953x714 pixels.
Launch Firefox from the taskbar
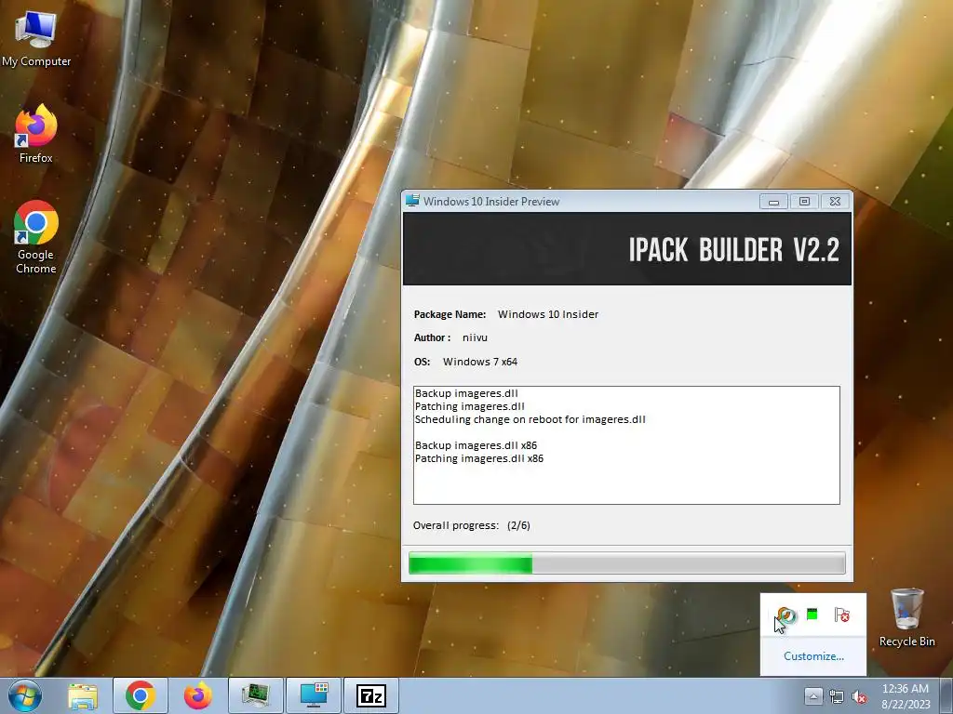click(x=197, y=695)
